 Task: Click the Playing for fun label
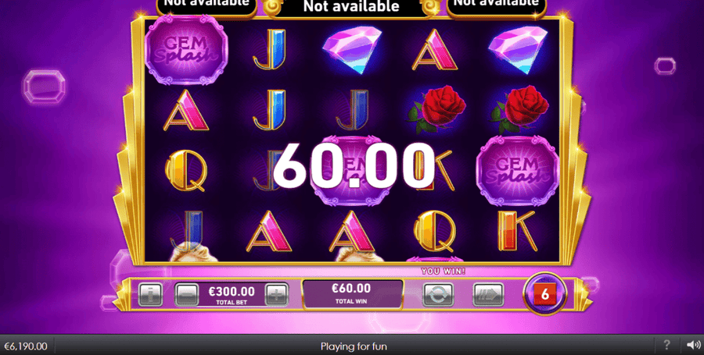click(354, 346)
